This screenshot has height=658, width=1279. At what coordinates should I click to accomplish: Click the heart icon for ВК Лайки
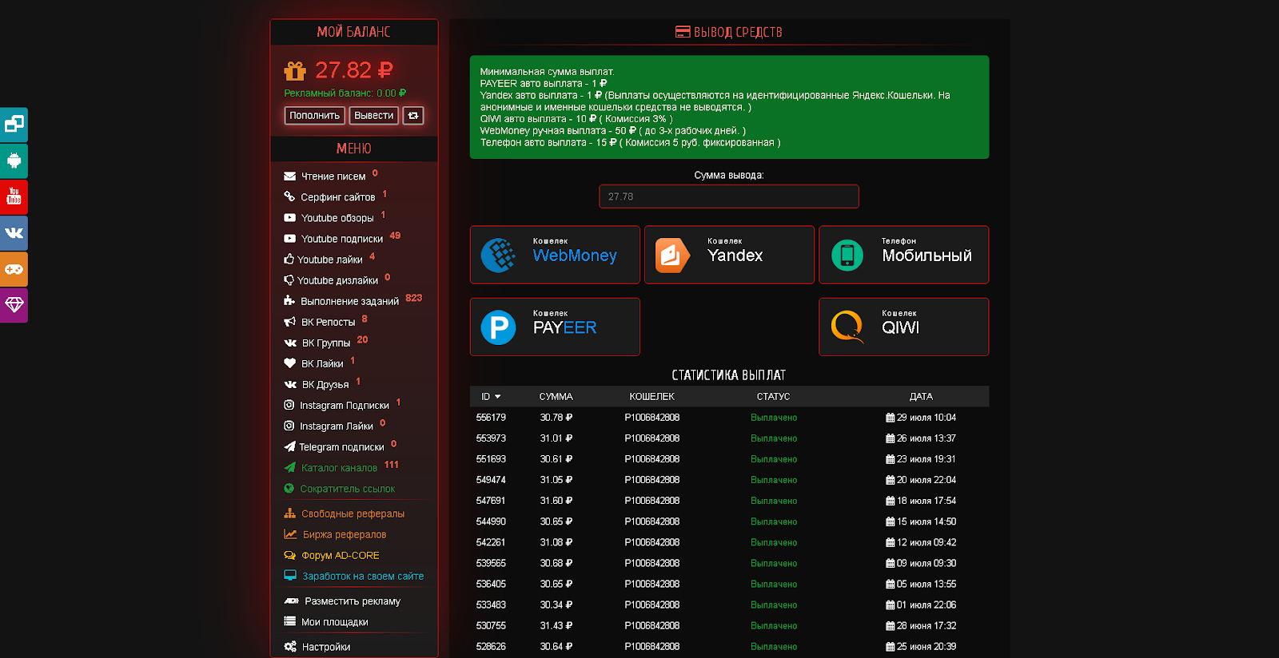click(289, 363)
